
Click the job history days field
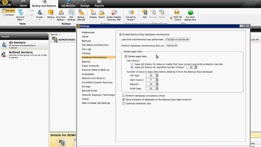click(190, 67)
